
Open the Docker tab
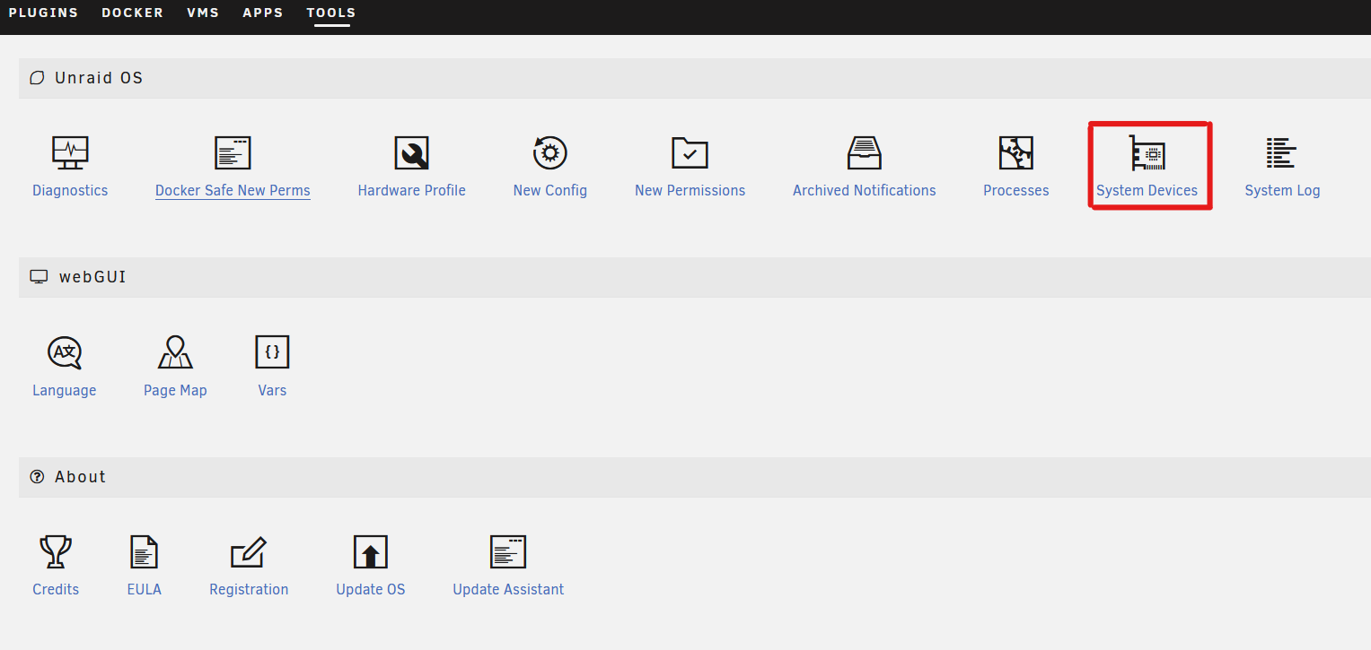pyautogui.click(x=133, y=13)
